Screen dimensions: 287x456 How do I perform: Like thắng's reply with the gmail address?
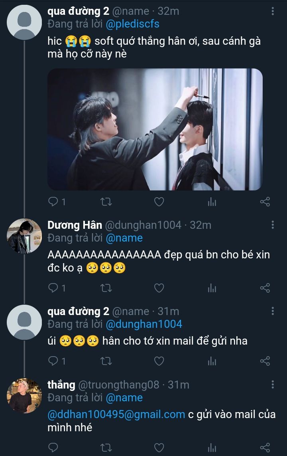(x=159, y=448)
